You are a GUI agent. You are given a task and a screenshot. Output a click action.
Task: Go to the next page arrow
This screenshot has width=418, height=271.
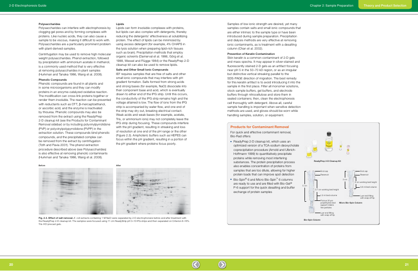point(222,264)
